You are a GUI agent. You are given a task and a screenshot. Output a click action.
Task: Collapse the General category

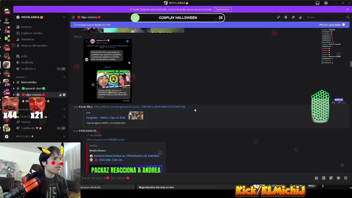(x=21, y=77)
